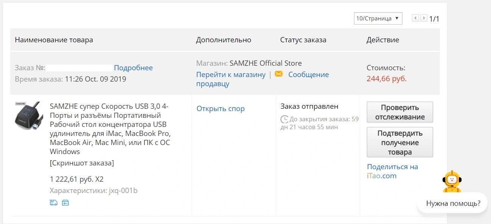The image size is (491, 224).
Task: Click the SAMZHE USB hub product thumbnail
Action: pyautogui.click(x=29, y=115)
